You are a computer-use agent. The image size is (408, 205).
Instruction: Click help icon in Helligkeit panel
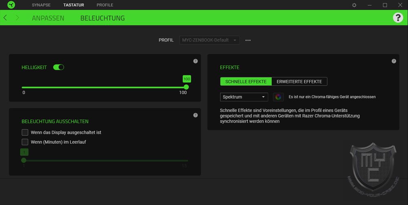coord(195,61)
